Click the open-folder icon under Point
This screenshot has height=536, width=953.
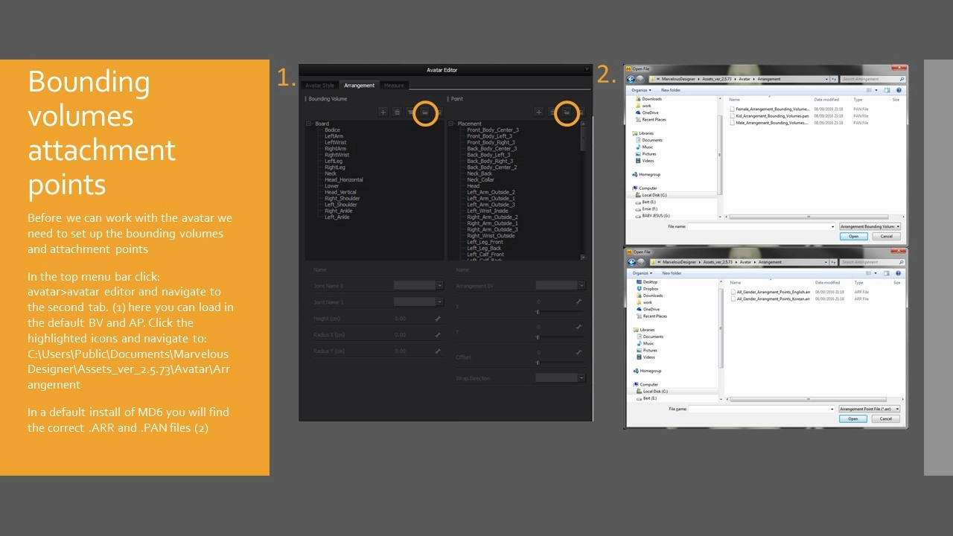point(567,112)
